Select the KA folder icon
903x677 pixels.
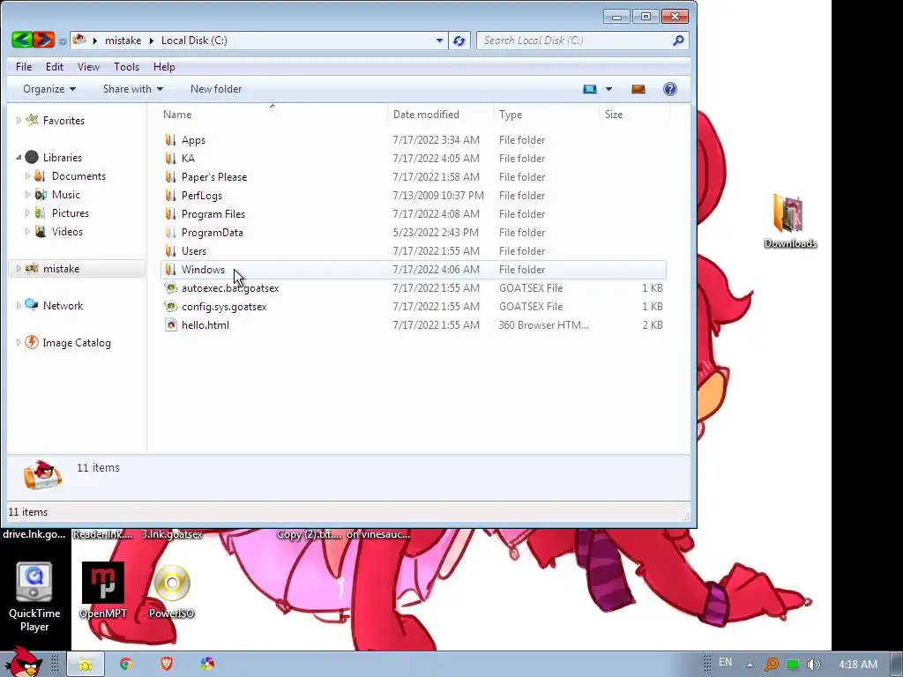point(170,159)
